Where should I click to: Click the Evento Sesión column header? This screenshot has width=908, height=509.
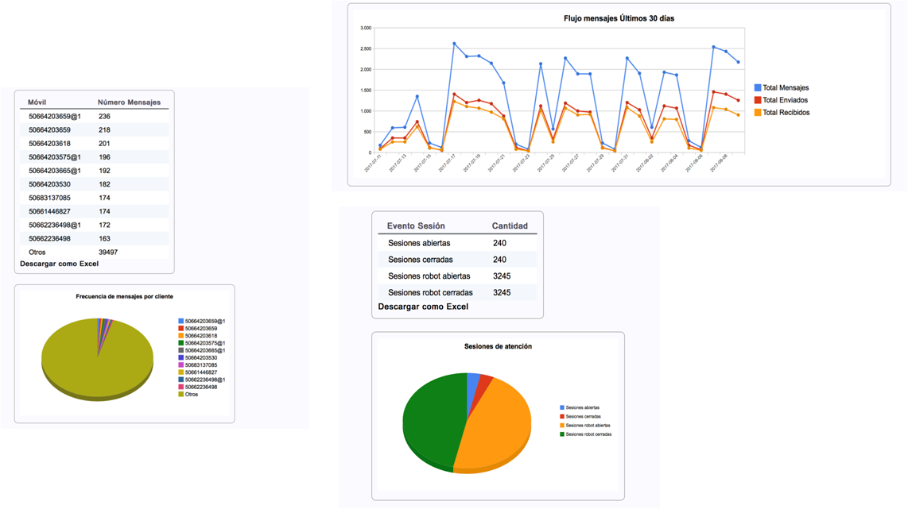click(416, 226)
